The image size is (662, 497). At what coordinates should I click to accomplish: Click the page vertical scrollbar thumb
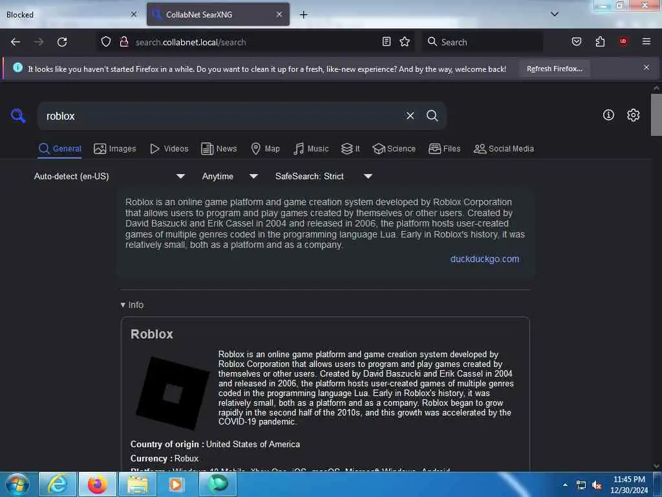coord(656,115)
